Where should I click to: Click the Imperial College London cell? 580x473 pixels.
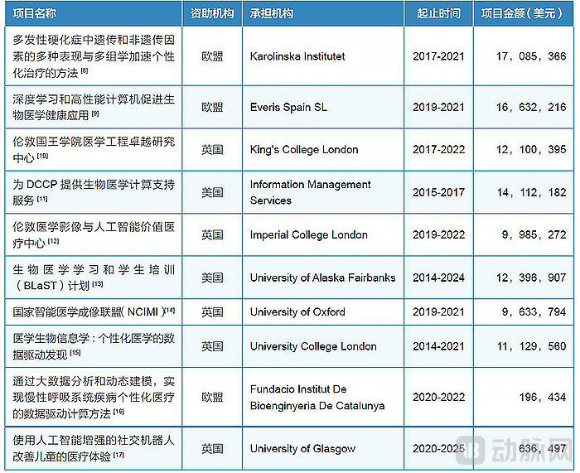pos(308,234)
